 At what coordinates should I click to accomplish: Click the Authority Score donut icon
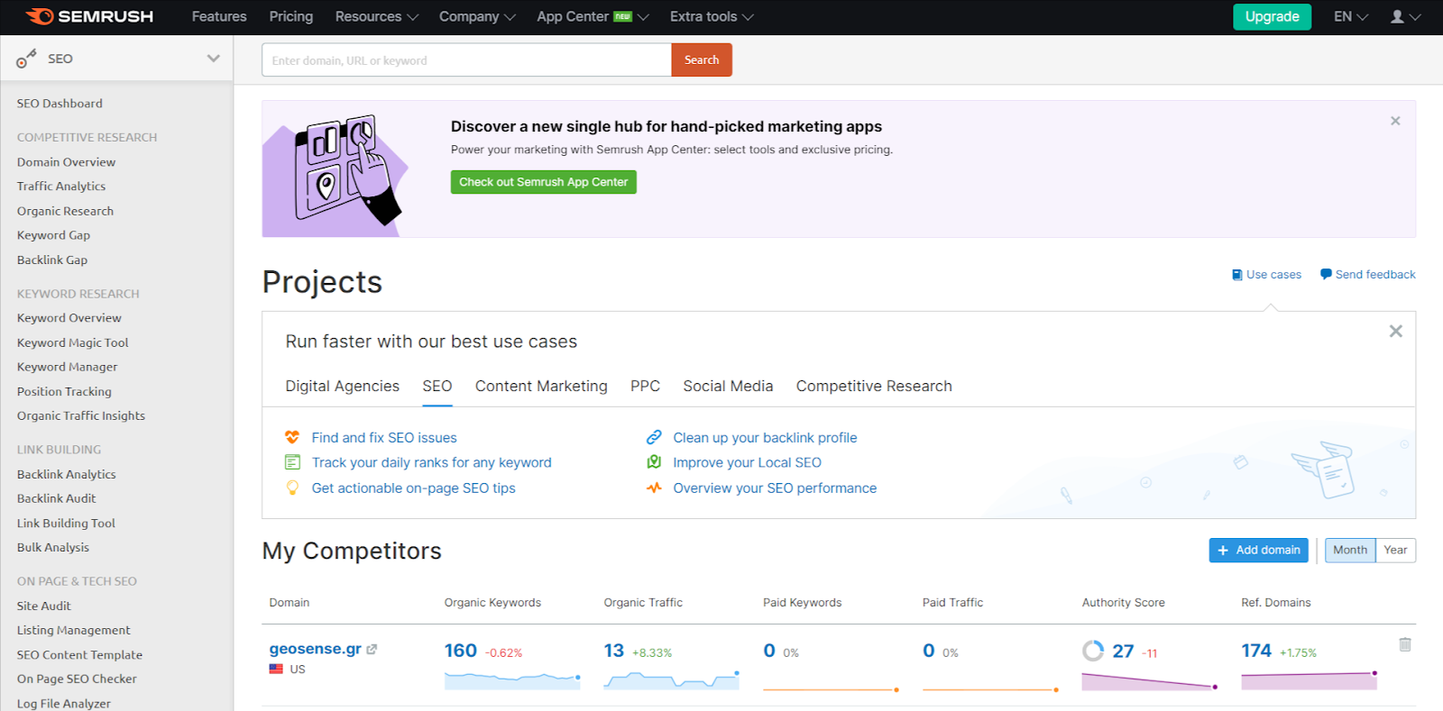pos(1093,651)
